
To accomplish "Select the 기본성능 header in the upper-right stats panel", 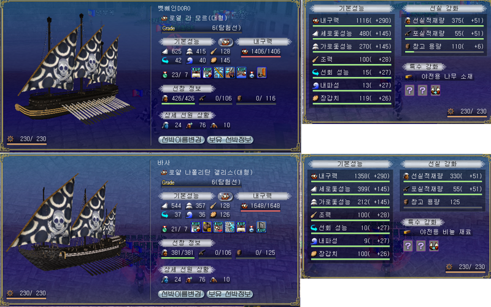I will point(352,9).
